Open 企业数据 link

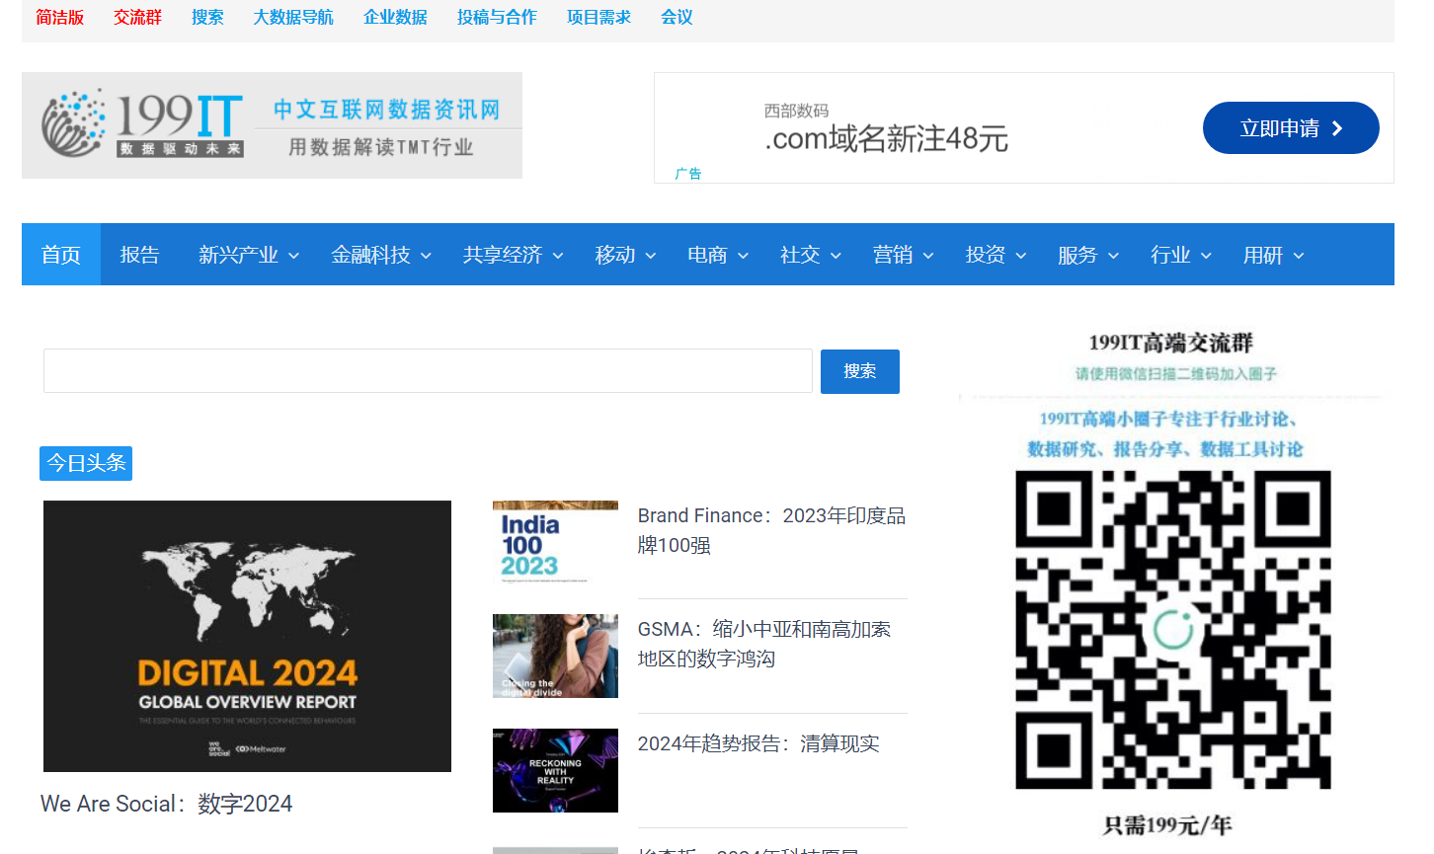click(395, 17)
